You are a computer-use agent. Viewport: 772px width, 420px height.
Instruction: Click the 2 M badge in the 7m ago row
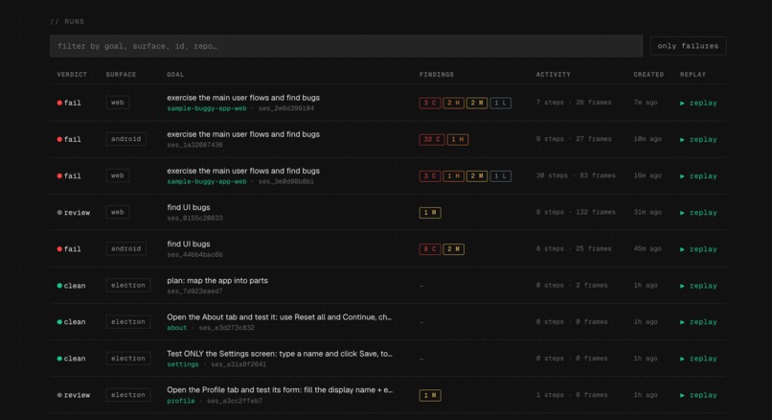(477, 103)
